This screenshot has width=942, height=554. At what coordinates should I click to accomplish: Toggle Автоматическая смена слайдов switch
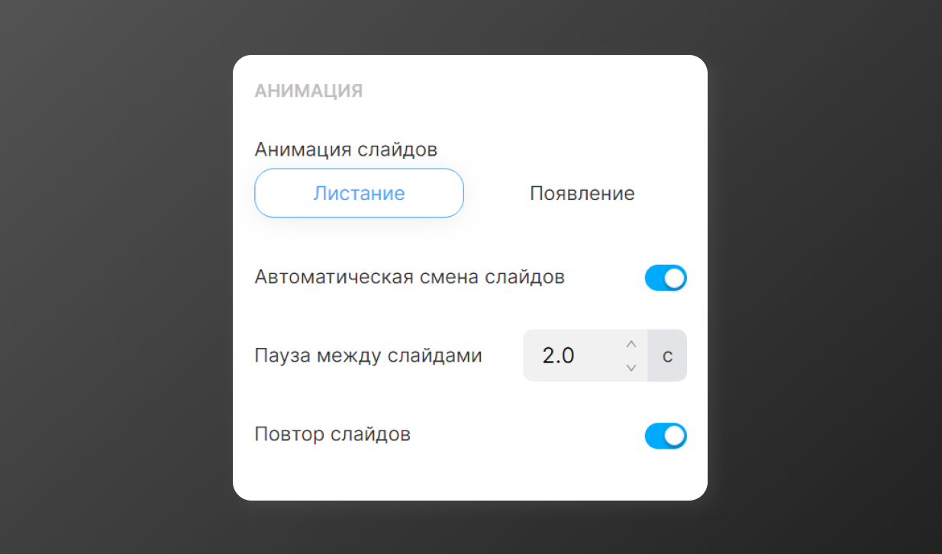tap(666, 278)
